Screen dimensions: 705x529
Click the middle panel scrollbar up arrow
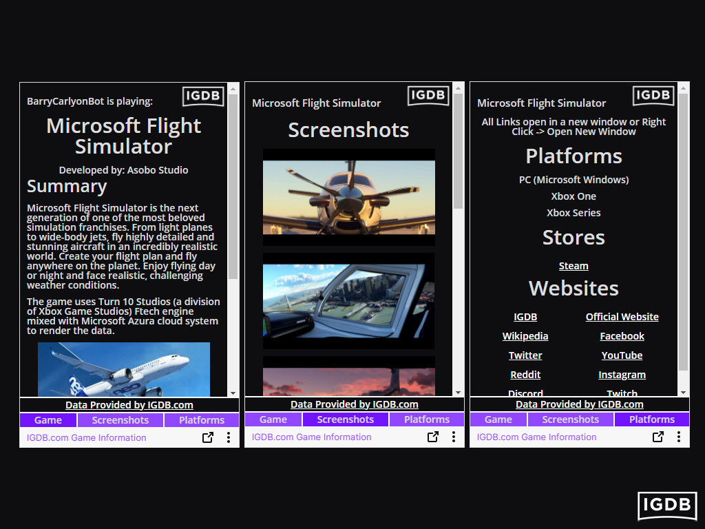pyautogui.click(x=458, y=89)
